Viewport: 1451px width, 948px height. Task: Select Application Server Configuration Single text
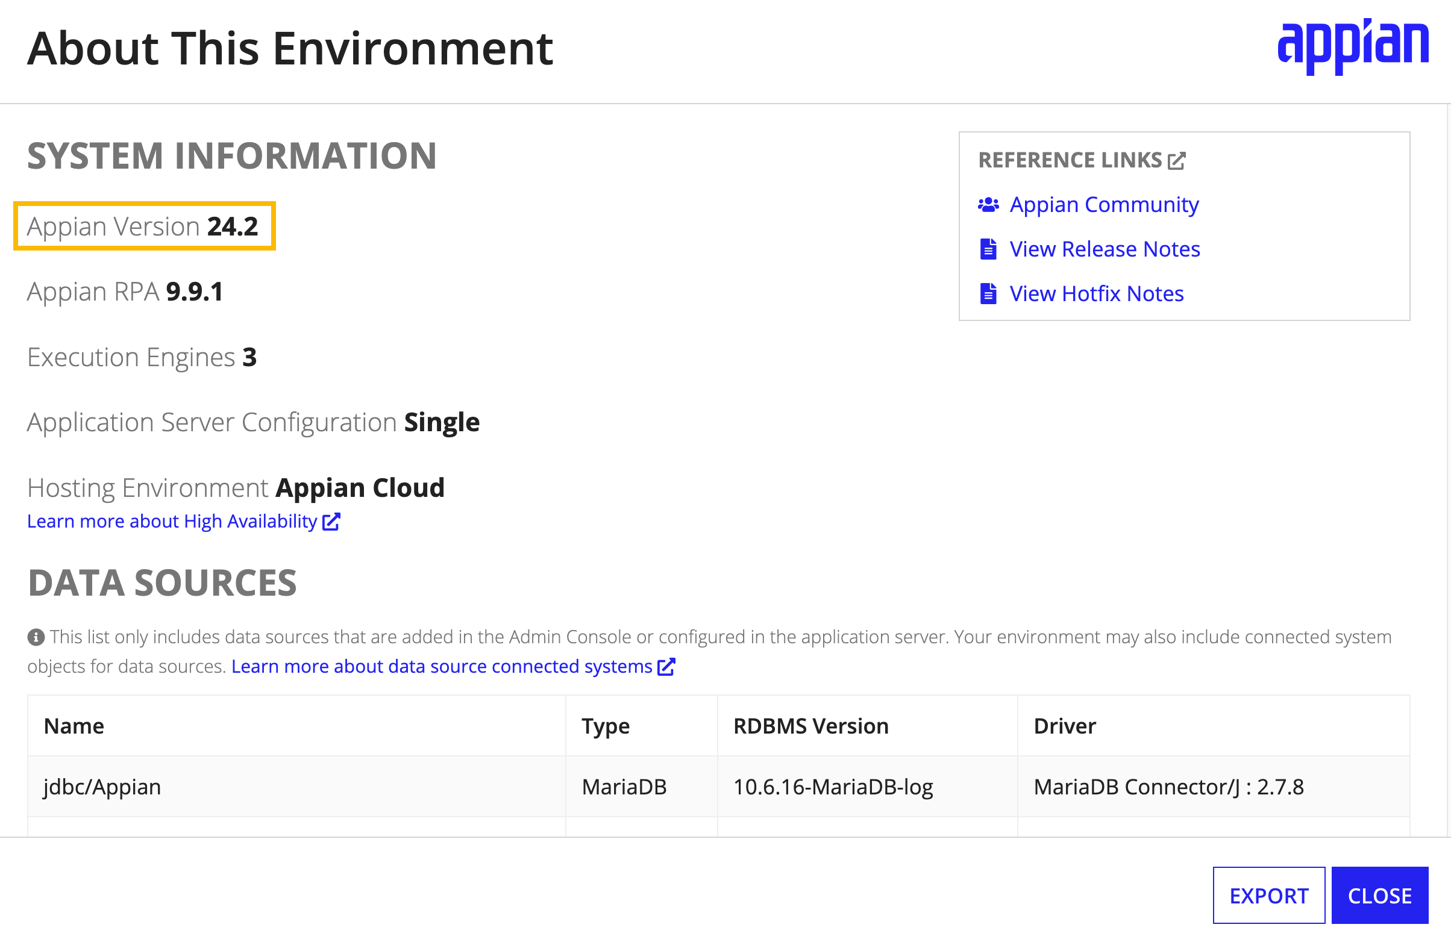coord(254,423)
